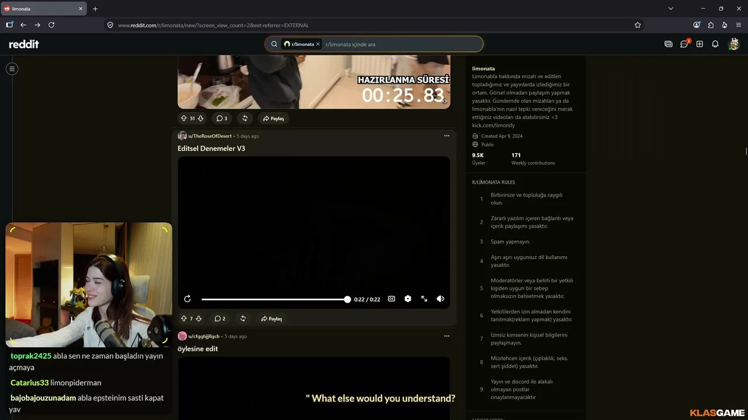The image size is (748, 420).
Task: Open tab search dropdown arrow
Action: [x=671, y=9]
